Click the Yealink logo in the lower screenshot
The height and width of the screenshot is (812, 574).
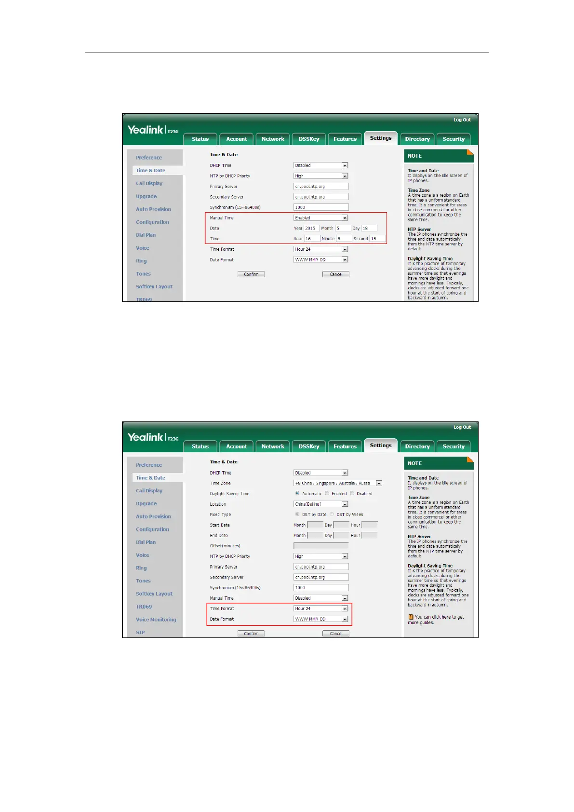pyautogui.click(x=146, y=437)
